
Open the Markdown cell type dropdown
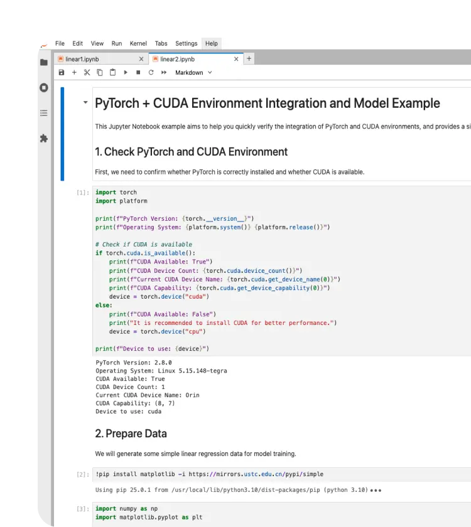(193, 73)
